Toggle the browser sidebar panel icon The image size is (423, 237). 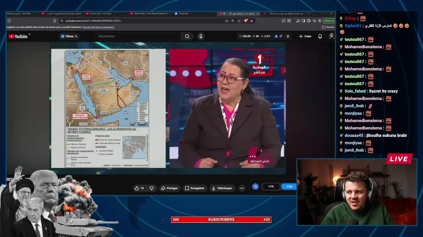pyautogui.click(x=303, y=21)
